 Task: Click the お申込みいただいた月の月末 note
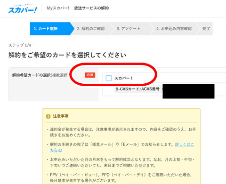click(x=121, y=162)
